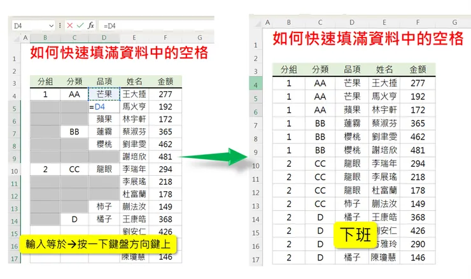Image resolution: width=471 pixels, height=279 pixels.
Task: Click left cell 橘子 in row 14
Action: 104,219
